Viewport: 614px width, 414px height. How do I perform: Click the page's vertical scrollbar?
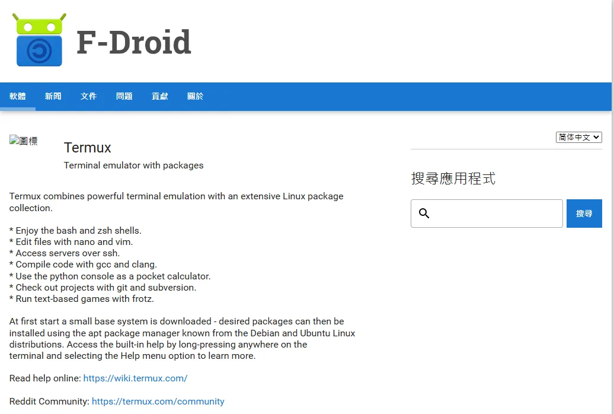pos(612,207)
